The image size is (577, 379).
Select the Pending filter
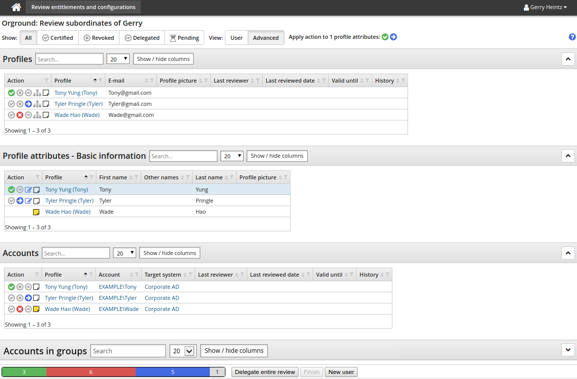pos(185,37)
